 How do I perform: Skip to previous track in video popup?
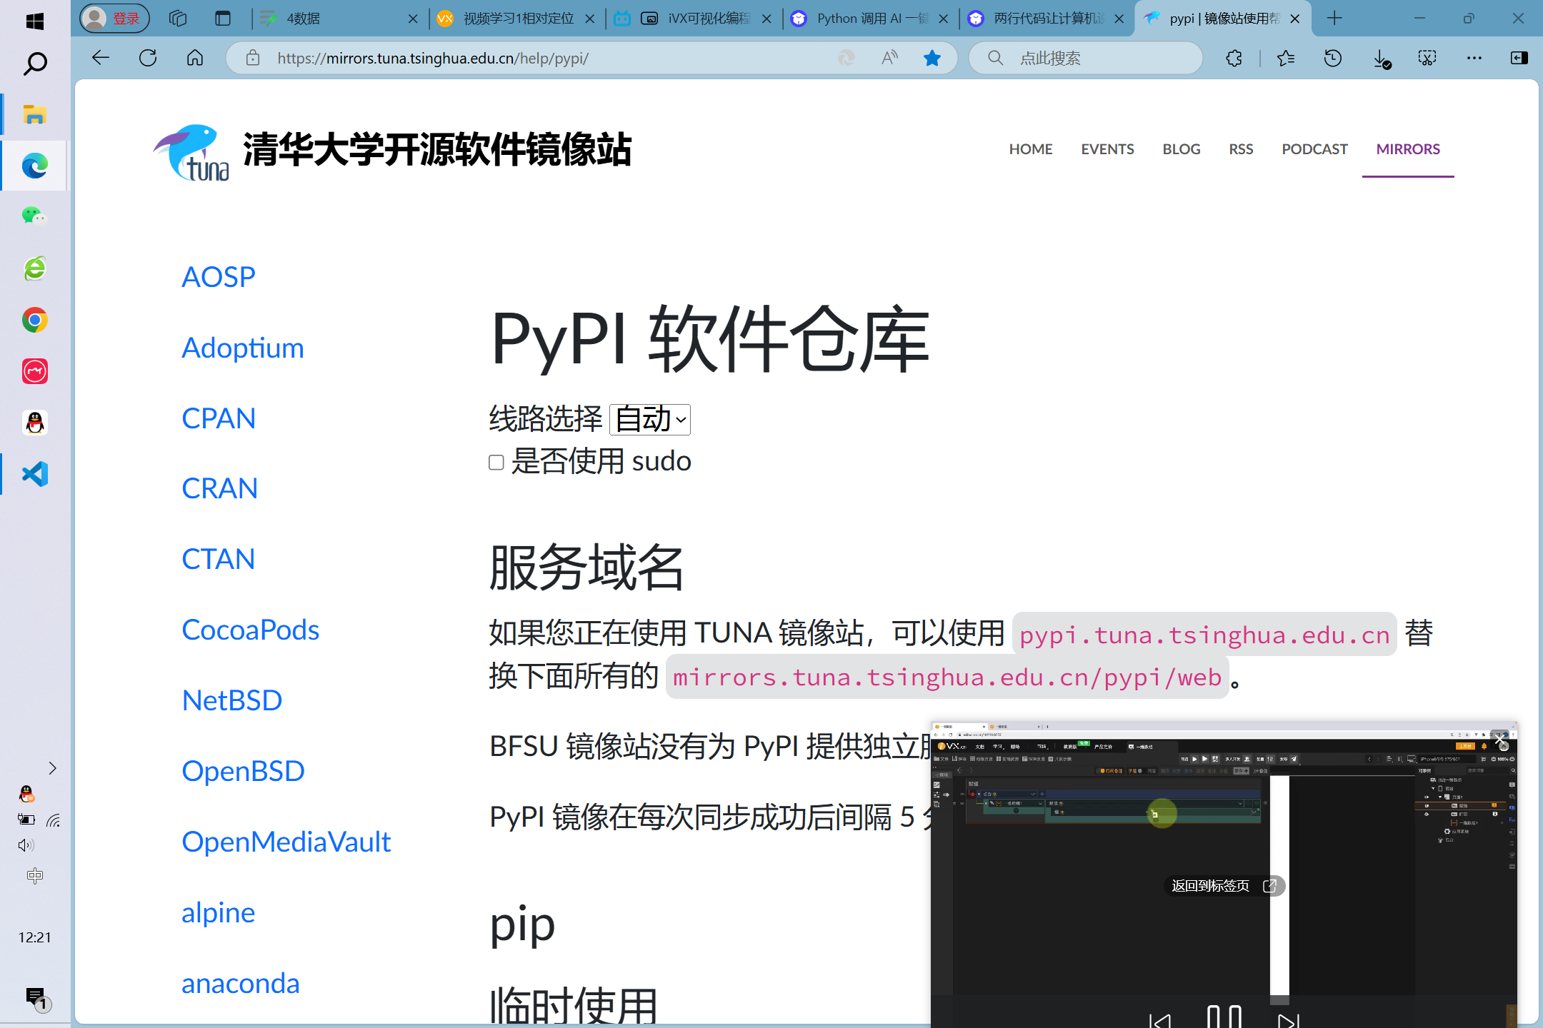tap(1159, 1021)
